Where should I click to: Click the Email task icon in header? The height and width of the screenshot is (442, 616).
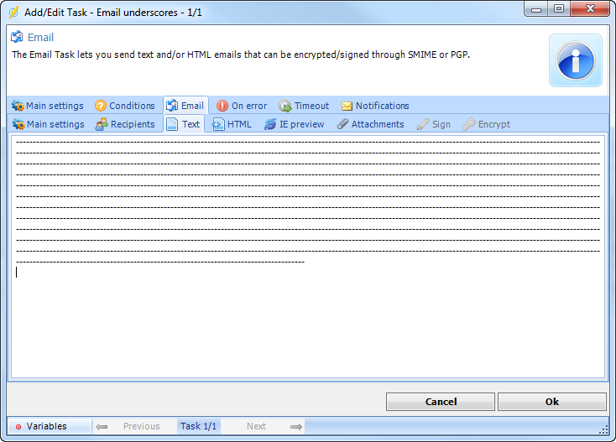(17, 37)
